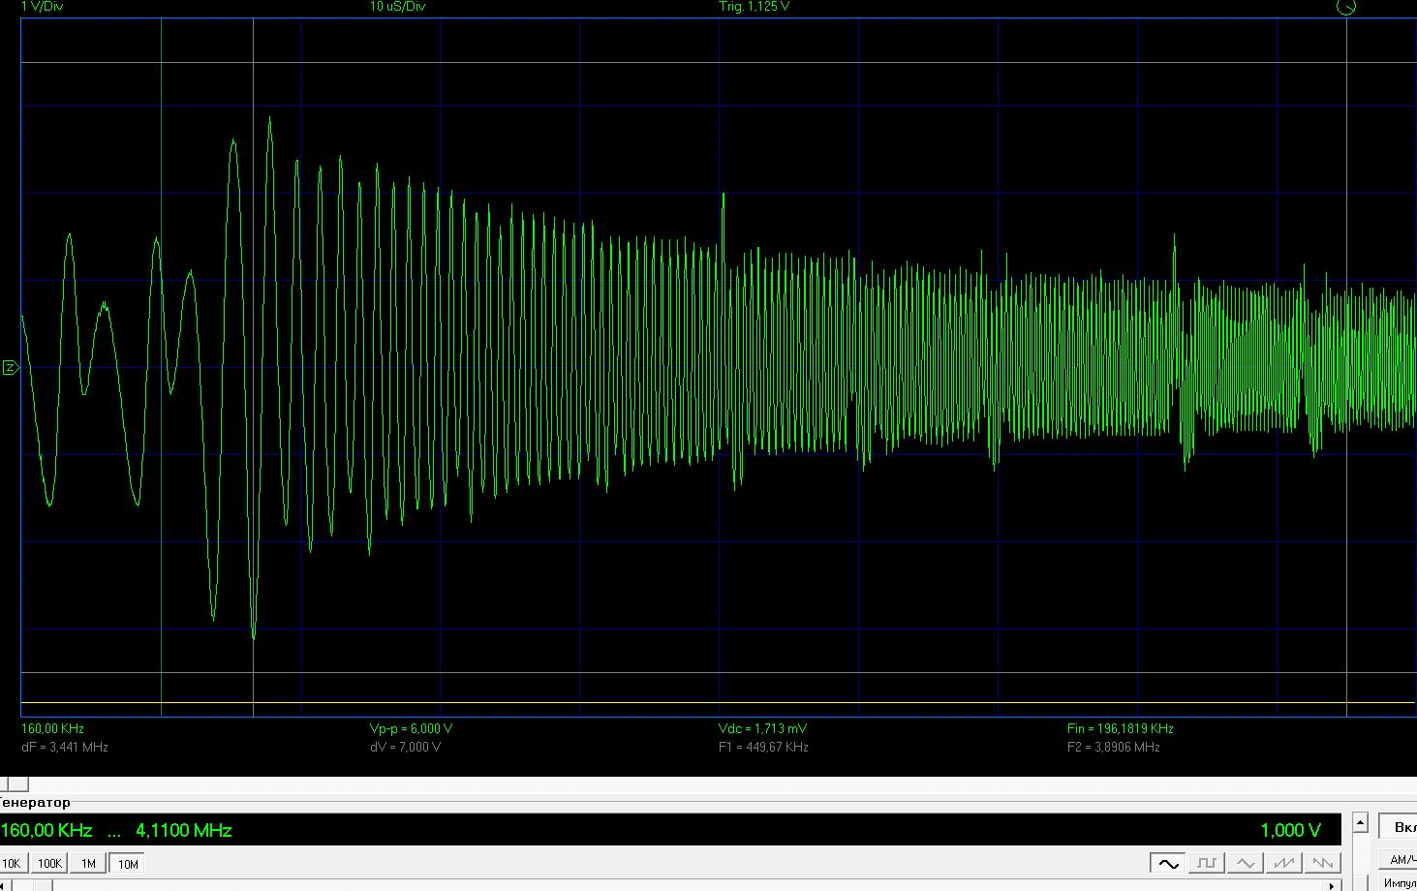Select the rising sawtooth waveform icon

point(1283,863)
